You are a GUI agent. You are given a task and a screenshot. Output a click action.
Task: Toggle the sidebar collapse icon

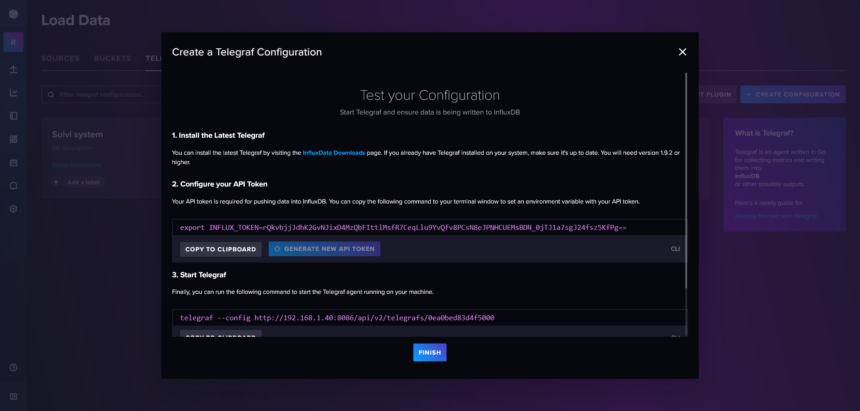[13, 396]
